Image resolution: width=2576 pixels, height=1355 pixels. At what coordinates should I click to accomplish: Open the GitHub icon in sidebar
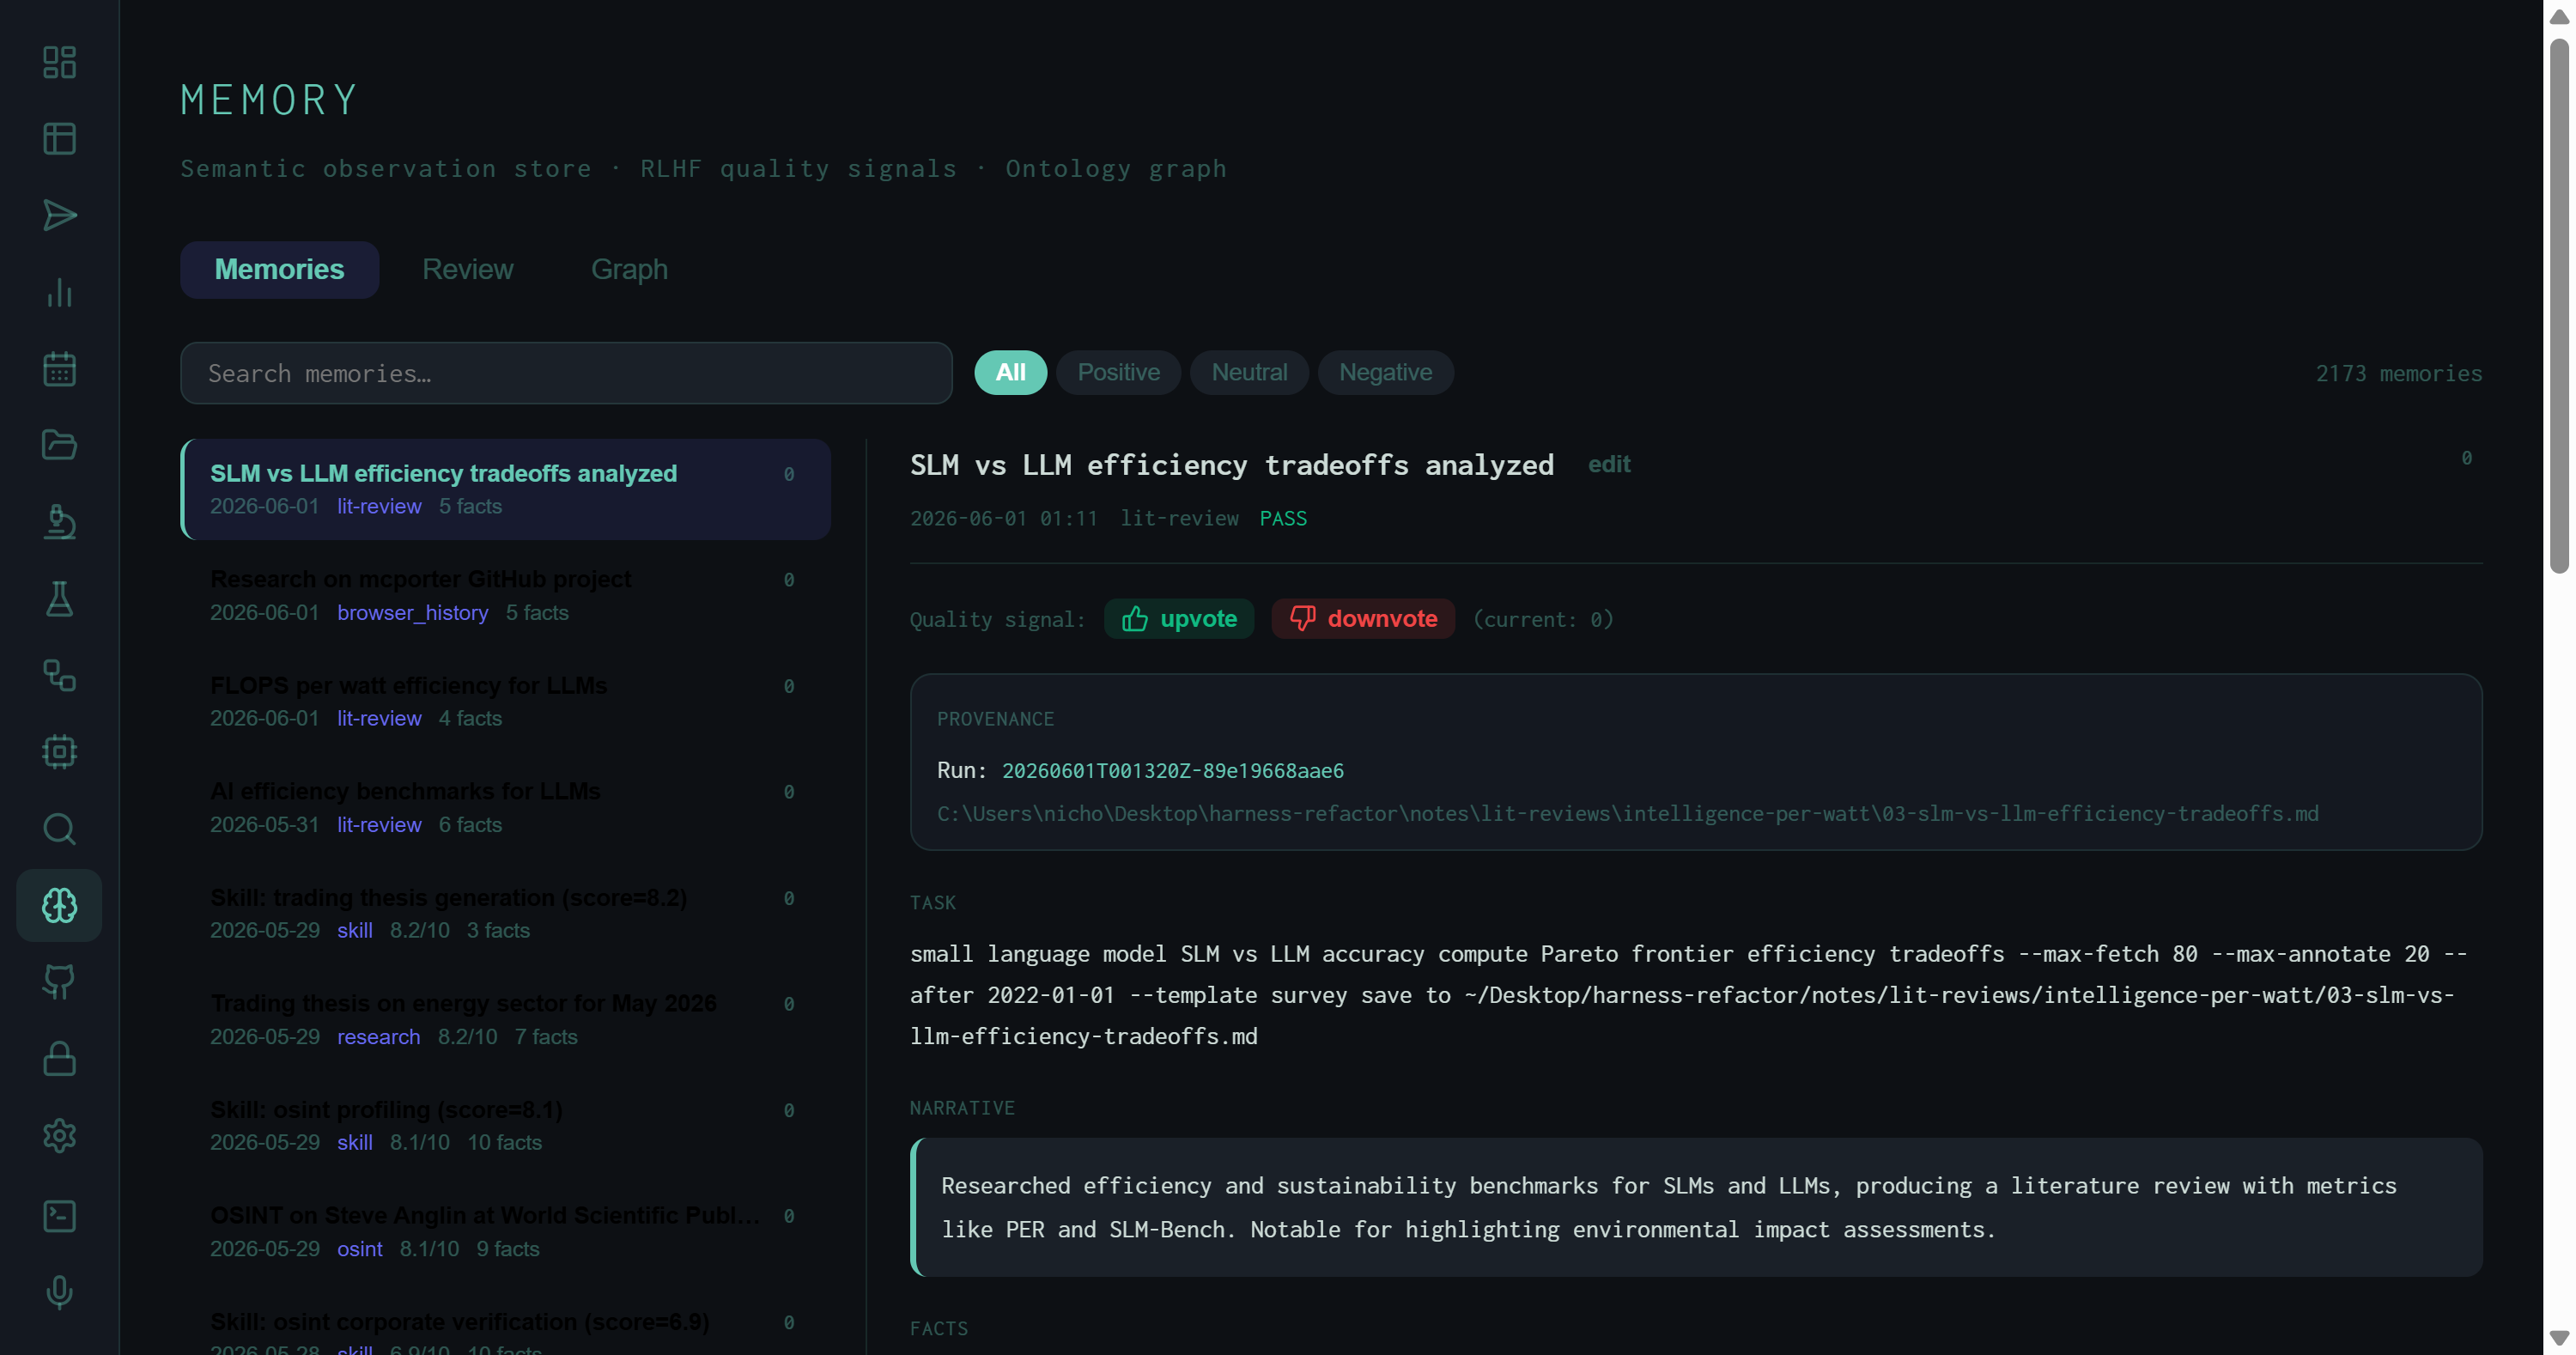pos(59,982)
